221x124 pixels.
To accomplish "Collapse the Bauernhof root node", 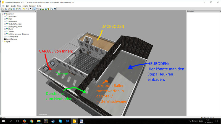I will click(3, 14).
